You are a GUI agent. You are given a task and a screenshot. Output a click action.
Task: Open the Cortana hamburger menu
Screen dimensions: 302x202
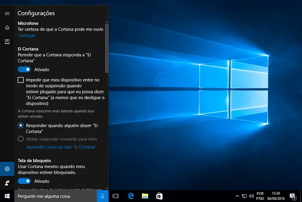coord(7,14)
